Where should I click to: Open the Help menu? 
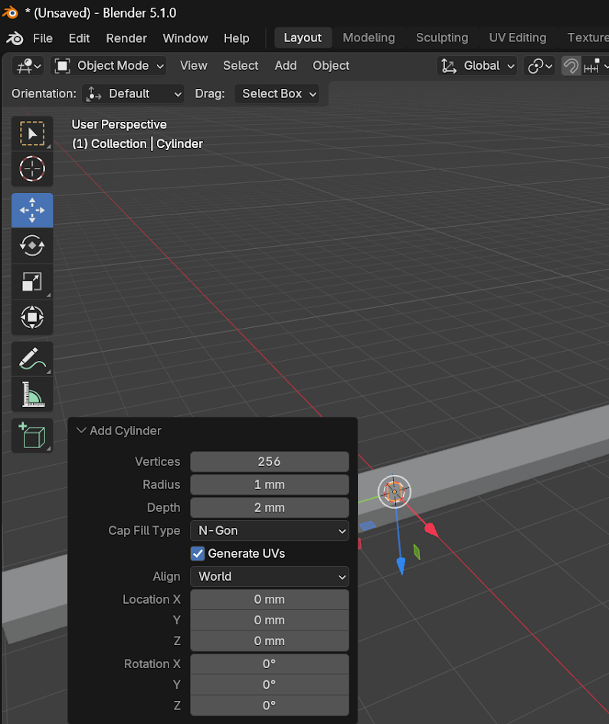point(237,38)
